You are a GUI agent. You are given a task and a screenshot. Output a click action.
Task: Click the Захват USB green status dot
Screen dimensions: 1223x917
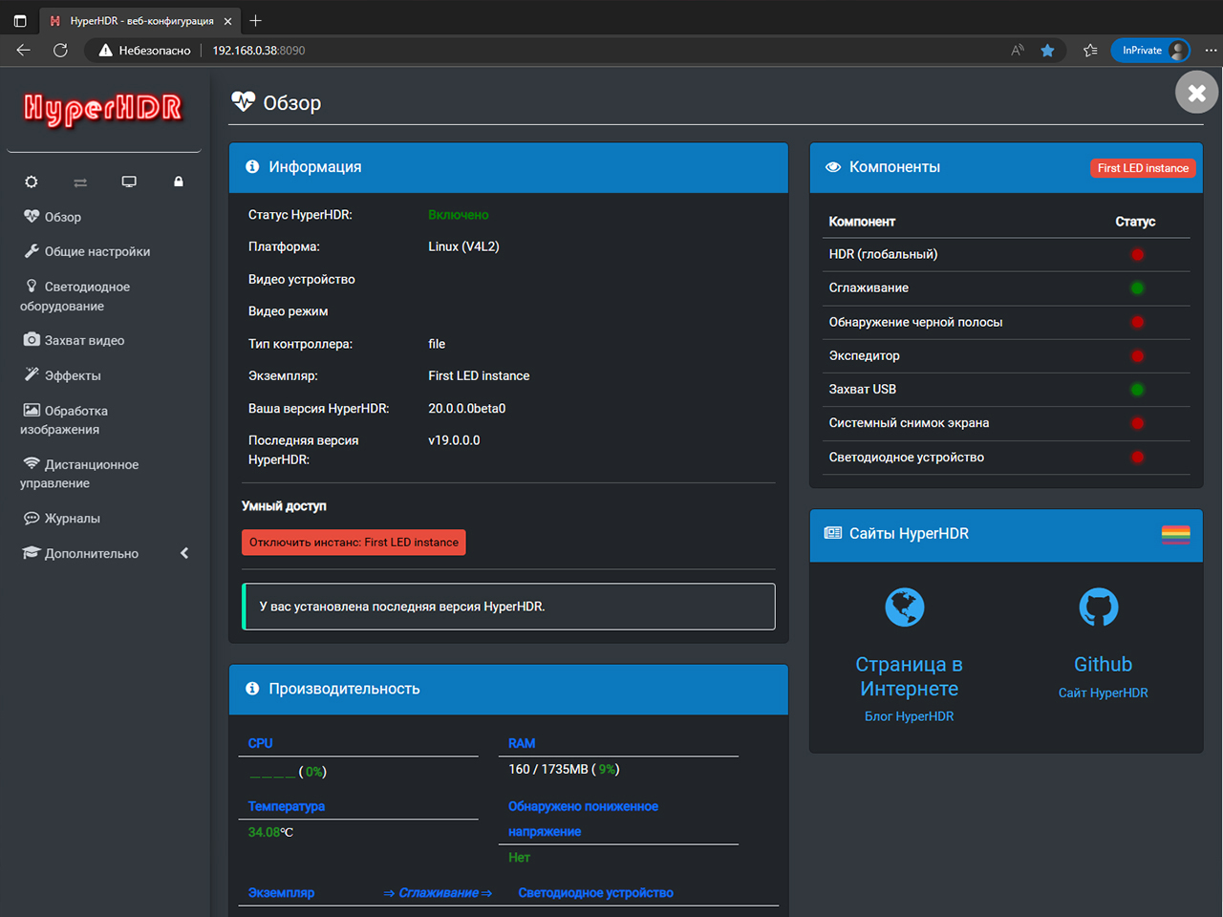pyautogui.click(x=1137, y=389)
